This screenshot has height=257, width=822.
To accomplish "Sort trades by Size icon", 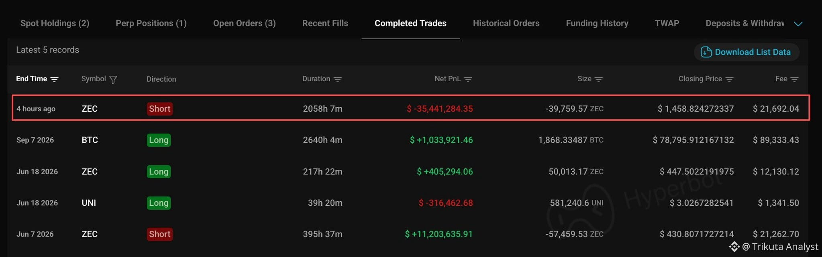I will click(598, 79).
